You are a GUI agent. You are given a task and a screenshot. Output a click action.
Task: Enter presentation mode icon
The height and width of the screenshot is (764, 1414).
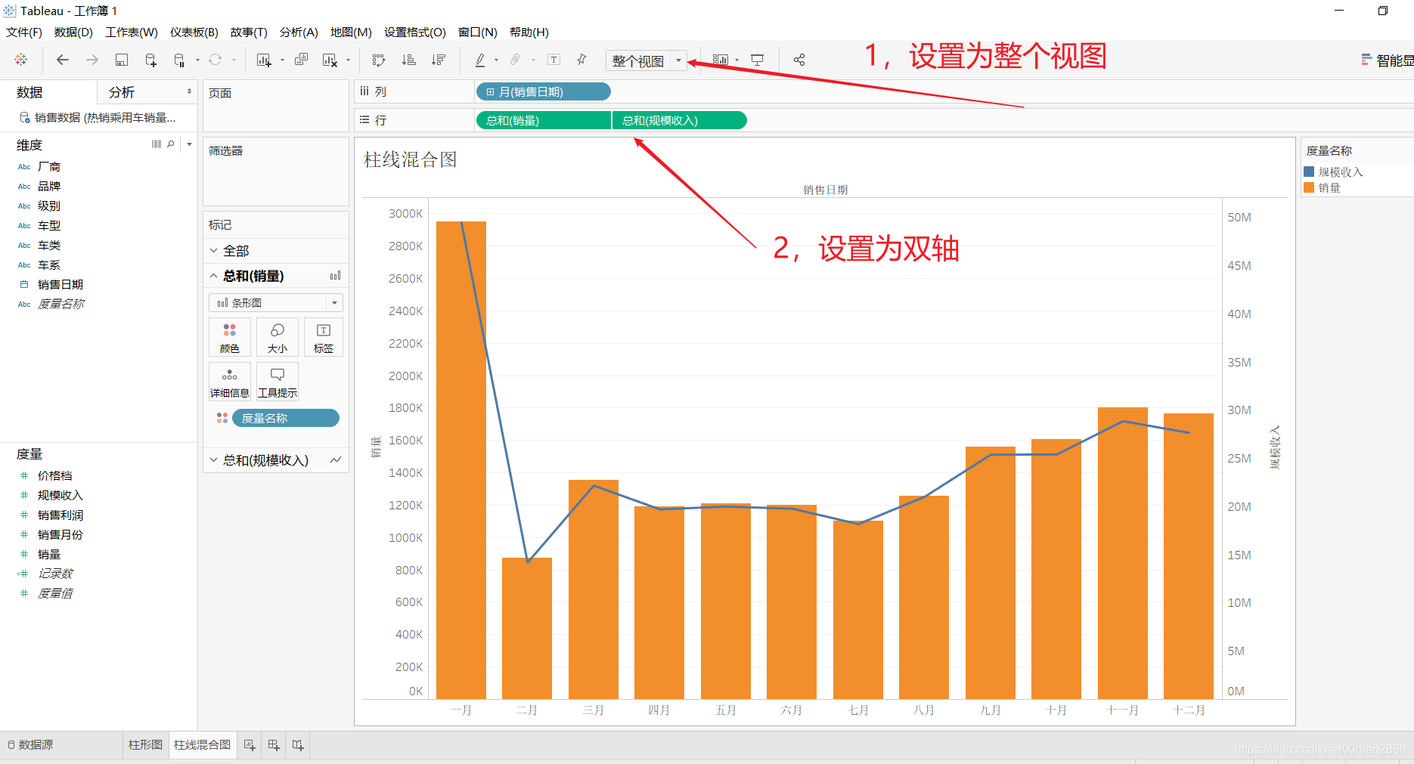(757, 60)
